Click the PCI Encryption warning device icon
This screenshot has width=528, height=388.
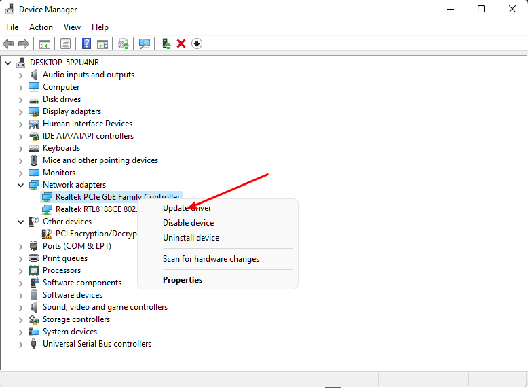(x=47, y=234)
